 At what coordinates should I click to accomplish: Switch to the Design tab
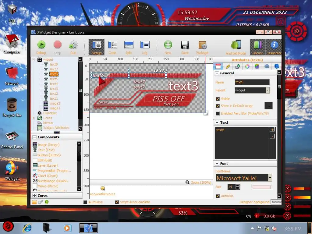[97, 47]
